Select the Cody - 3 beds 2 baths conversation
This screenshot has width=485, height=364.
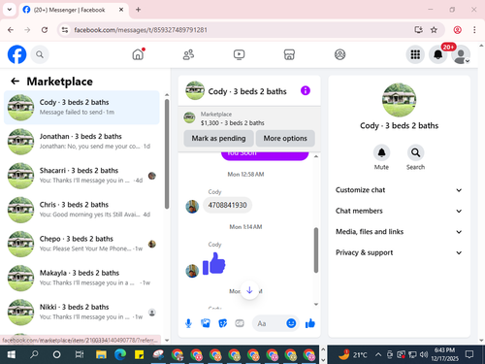(81, 108)
